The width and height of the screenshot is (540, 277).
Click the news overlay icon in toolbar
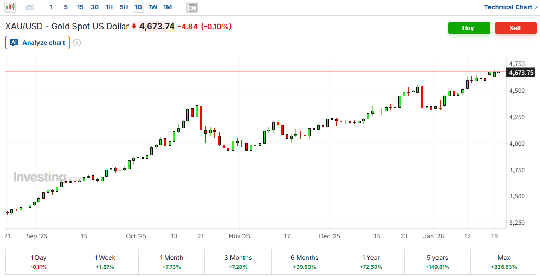pos(192,7)
